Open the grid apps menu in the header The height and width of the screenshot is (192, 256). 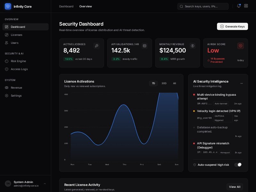(246, 6)
